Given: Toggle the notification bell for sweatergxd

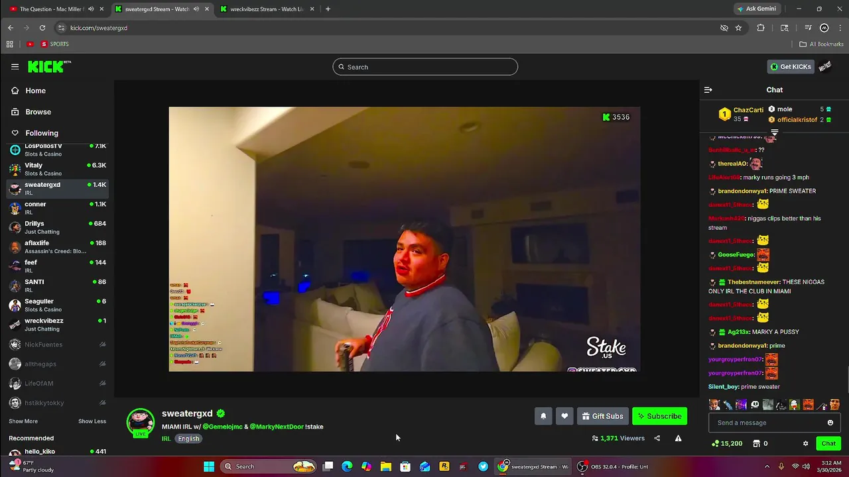Looking at the screenshot, I should click(543, 416).
